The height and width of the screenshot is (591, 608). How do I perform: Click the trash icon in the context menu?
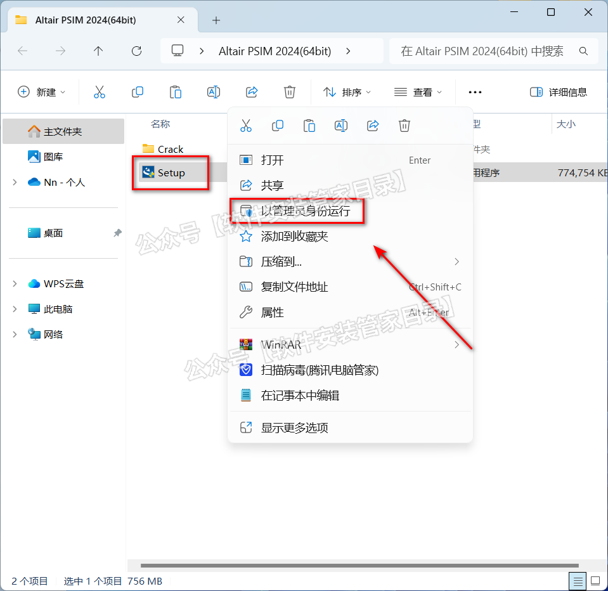tap(404, 126)
